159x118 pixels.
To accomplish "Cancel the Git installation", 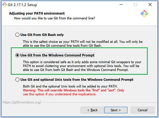I will [x=142, y=110].
